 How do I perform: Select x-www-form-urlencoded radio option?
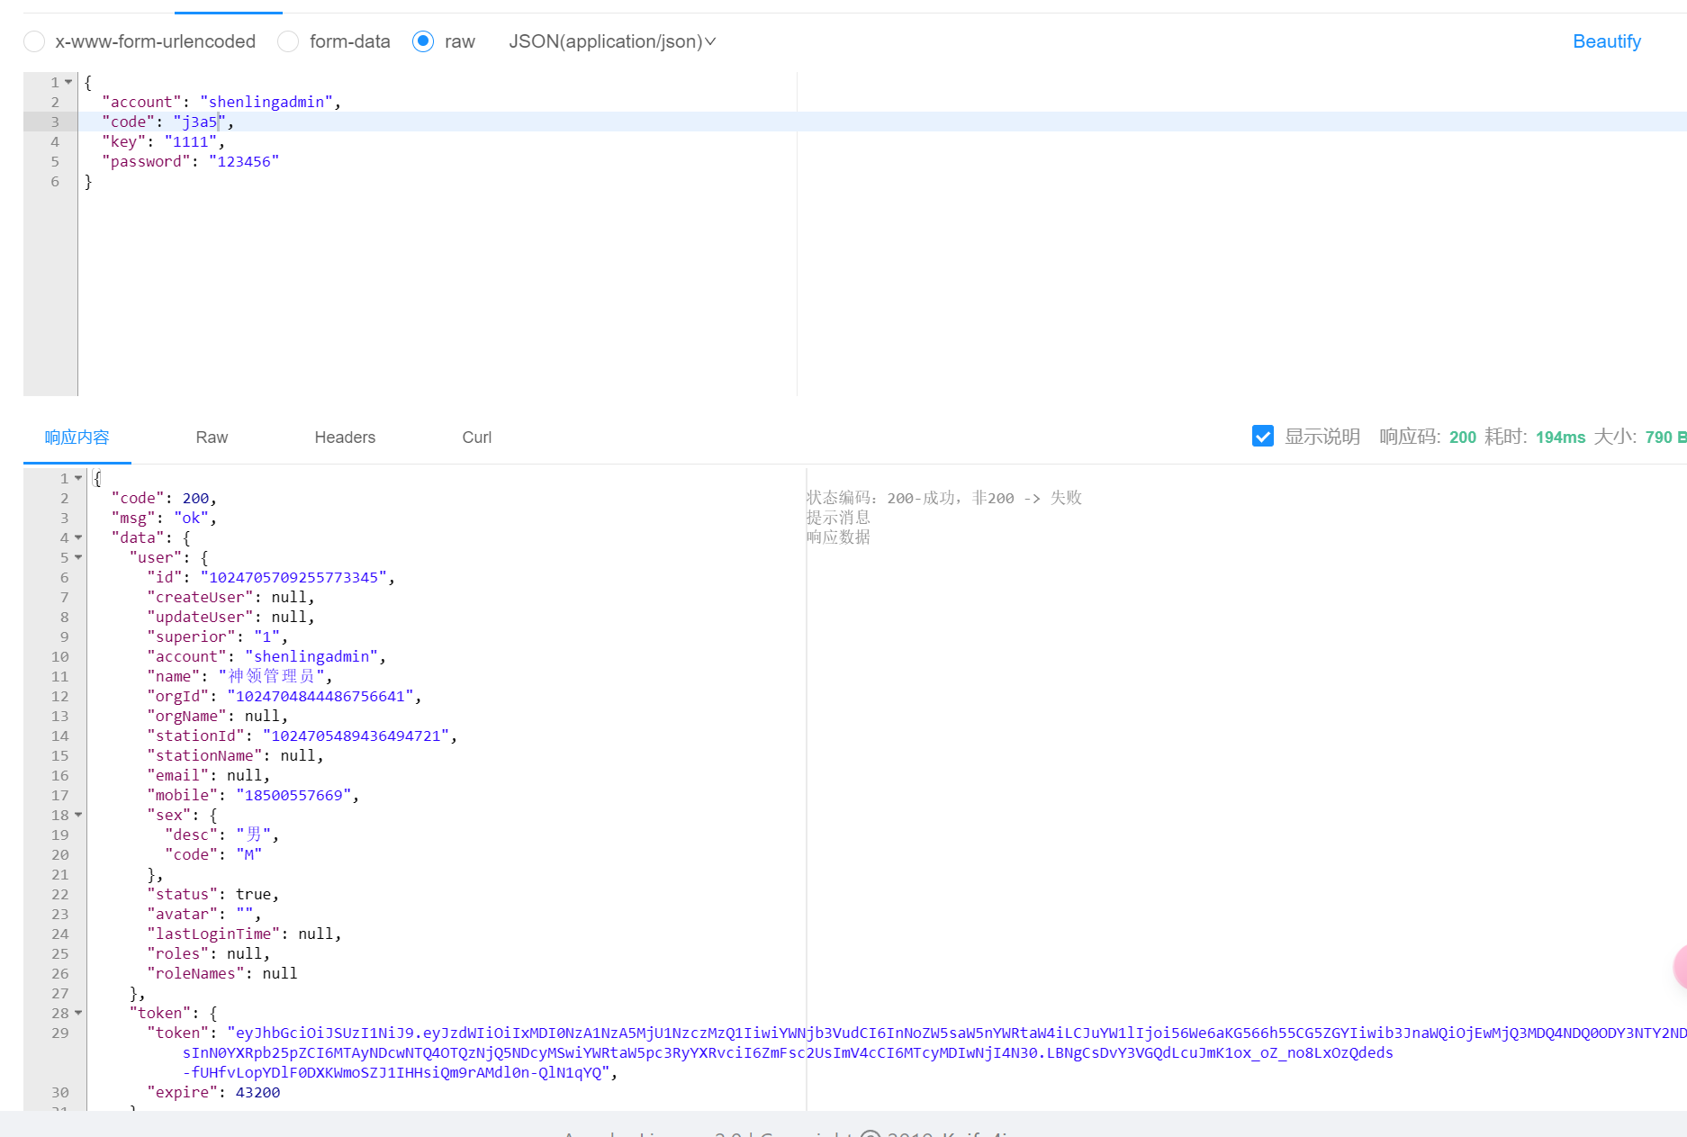point(34,41)
